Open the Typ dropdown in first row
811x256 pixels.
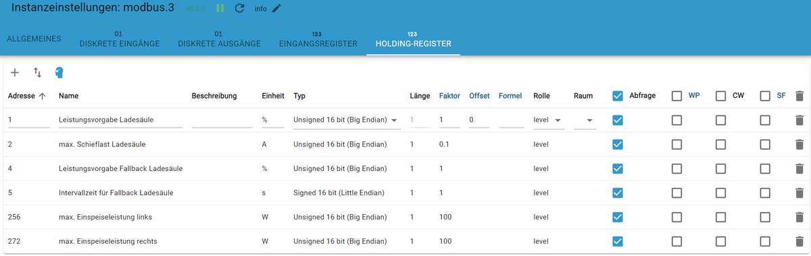pyautogui.click(x=347, y=120)
